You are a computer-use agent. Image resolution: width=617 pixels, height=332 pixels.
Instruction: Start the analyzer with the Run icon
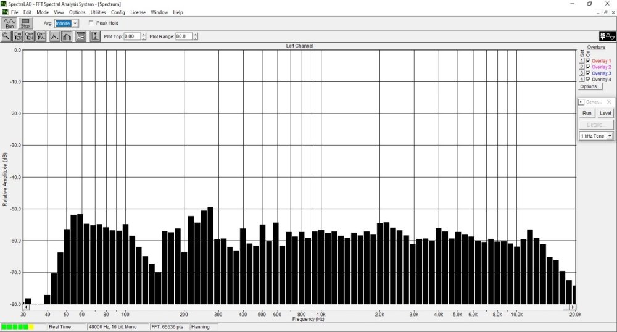[x=9, y=23]
